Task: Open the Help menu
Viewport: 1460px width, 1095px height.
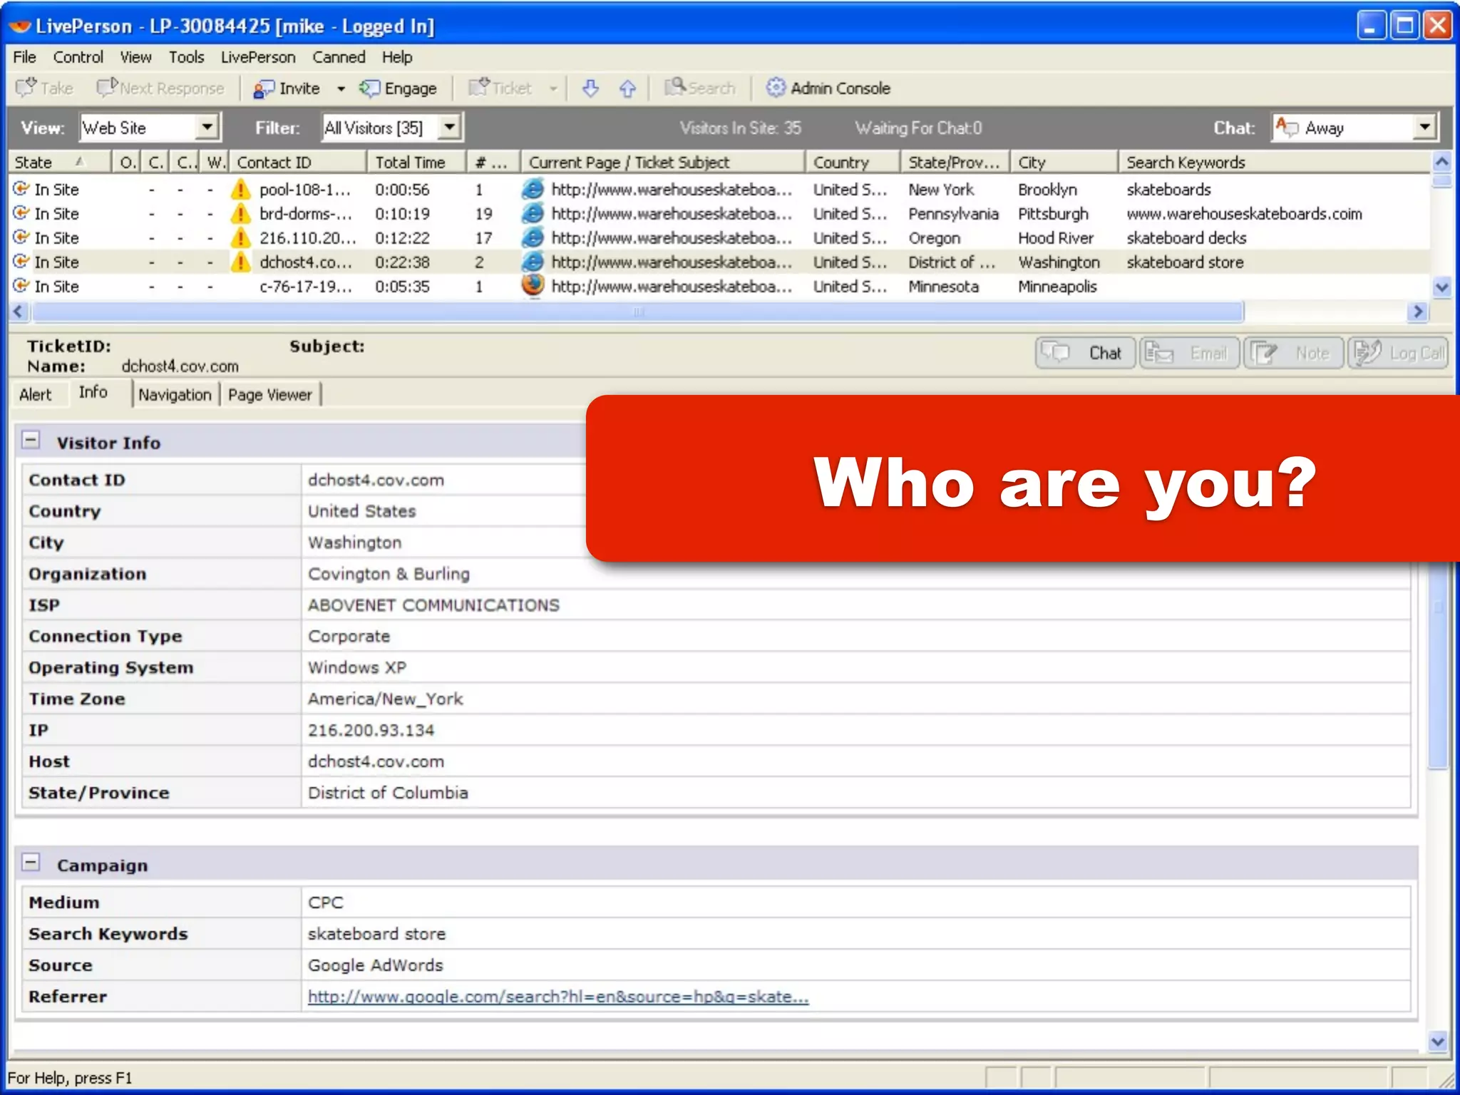Action: point(396,57)
